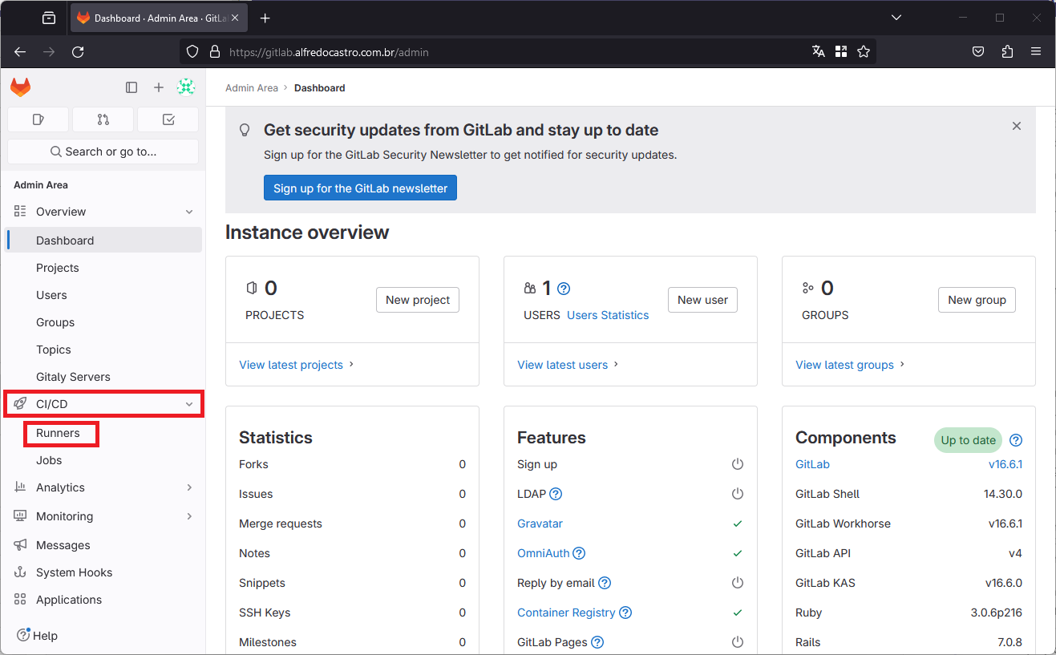Click the help icon beside Reply by email
Screen dimensions: 1056x655
605,583
